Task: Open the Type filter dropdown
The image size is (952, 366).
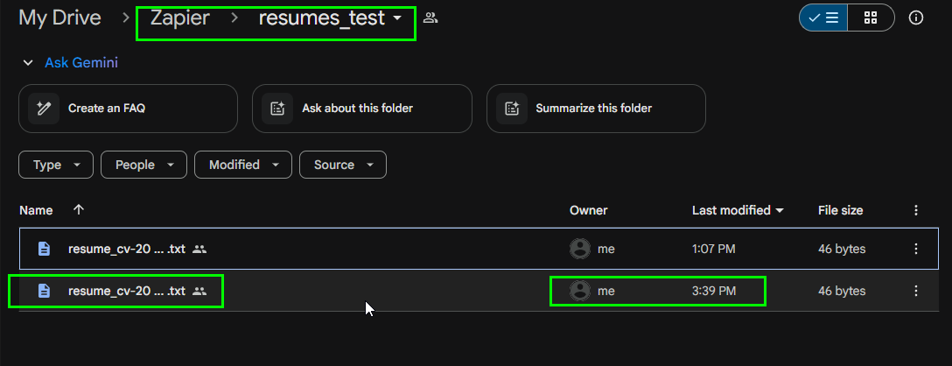Action: click(56, 165)
